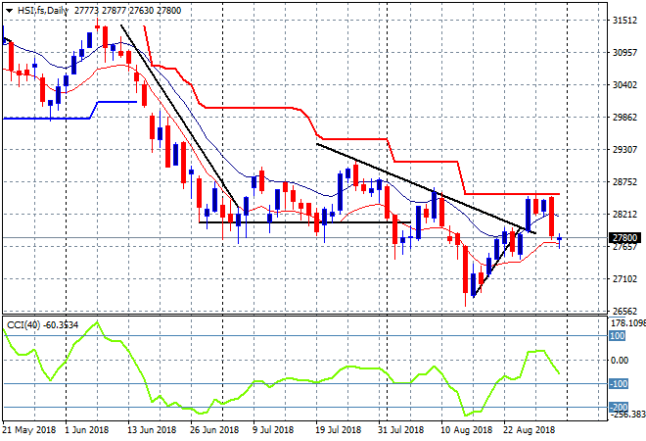646x441 pixels.
Task: Click the CCI -200 level label
Action: (619, 407)
